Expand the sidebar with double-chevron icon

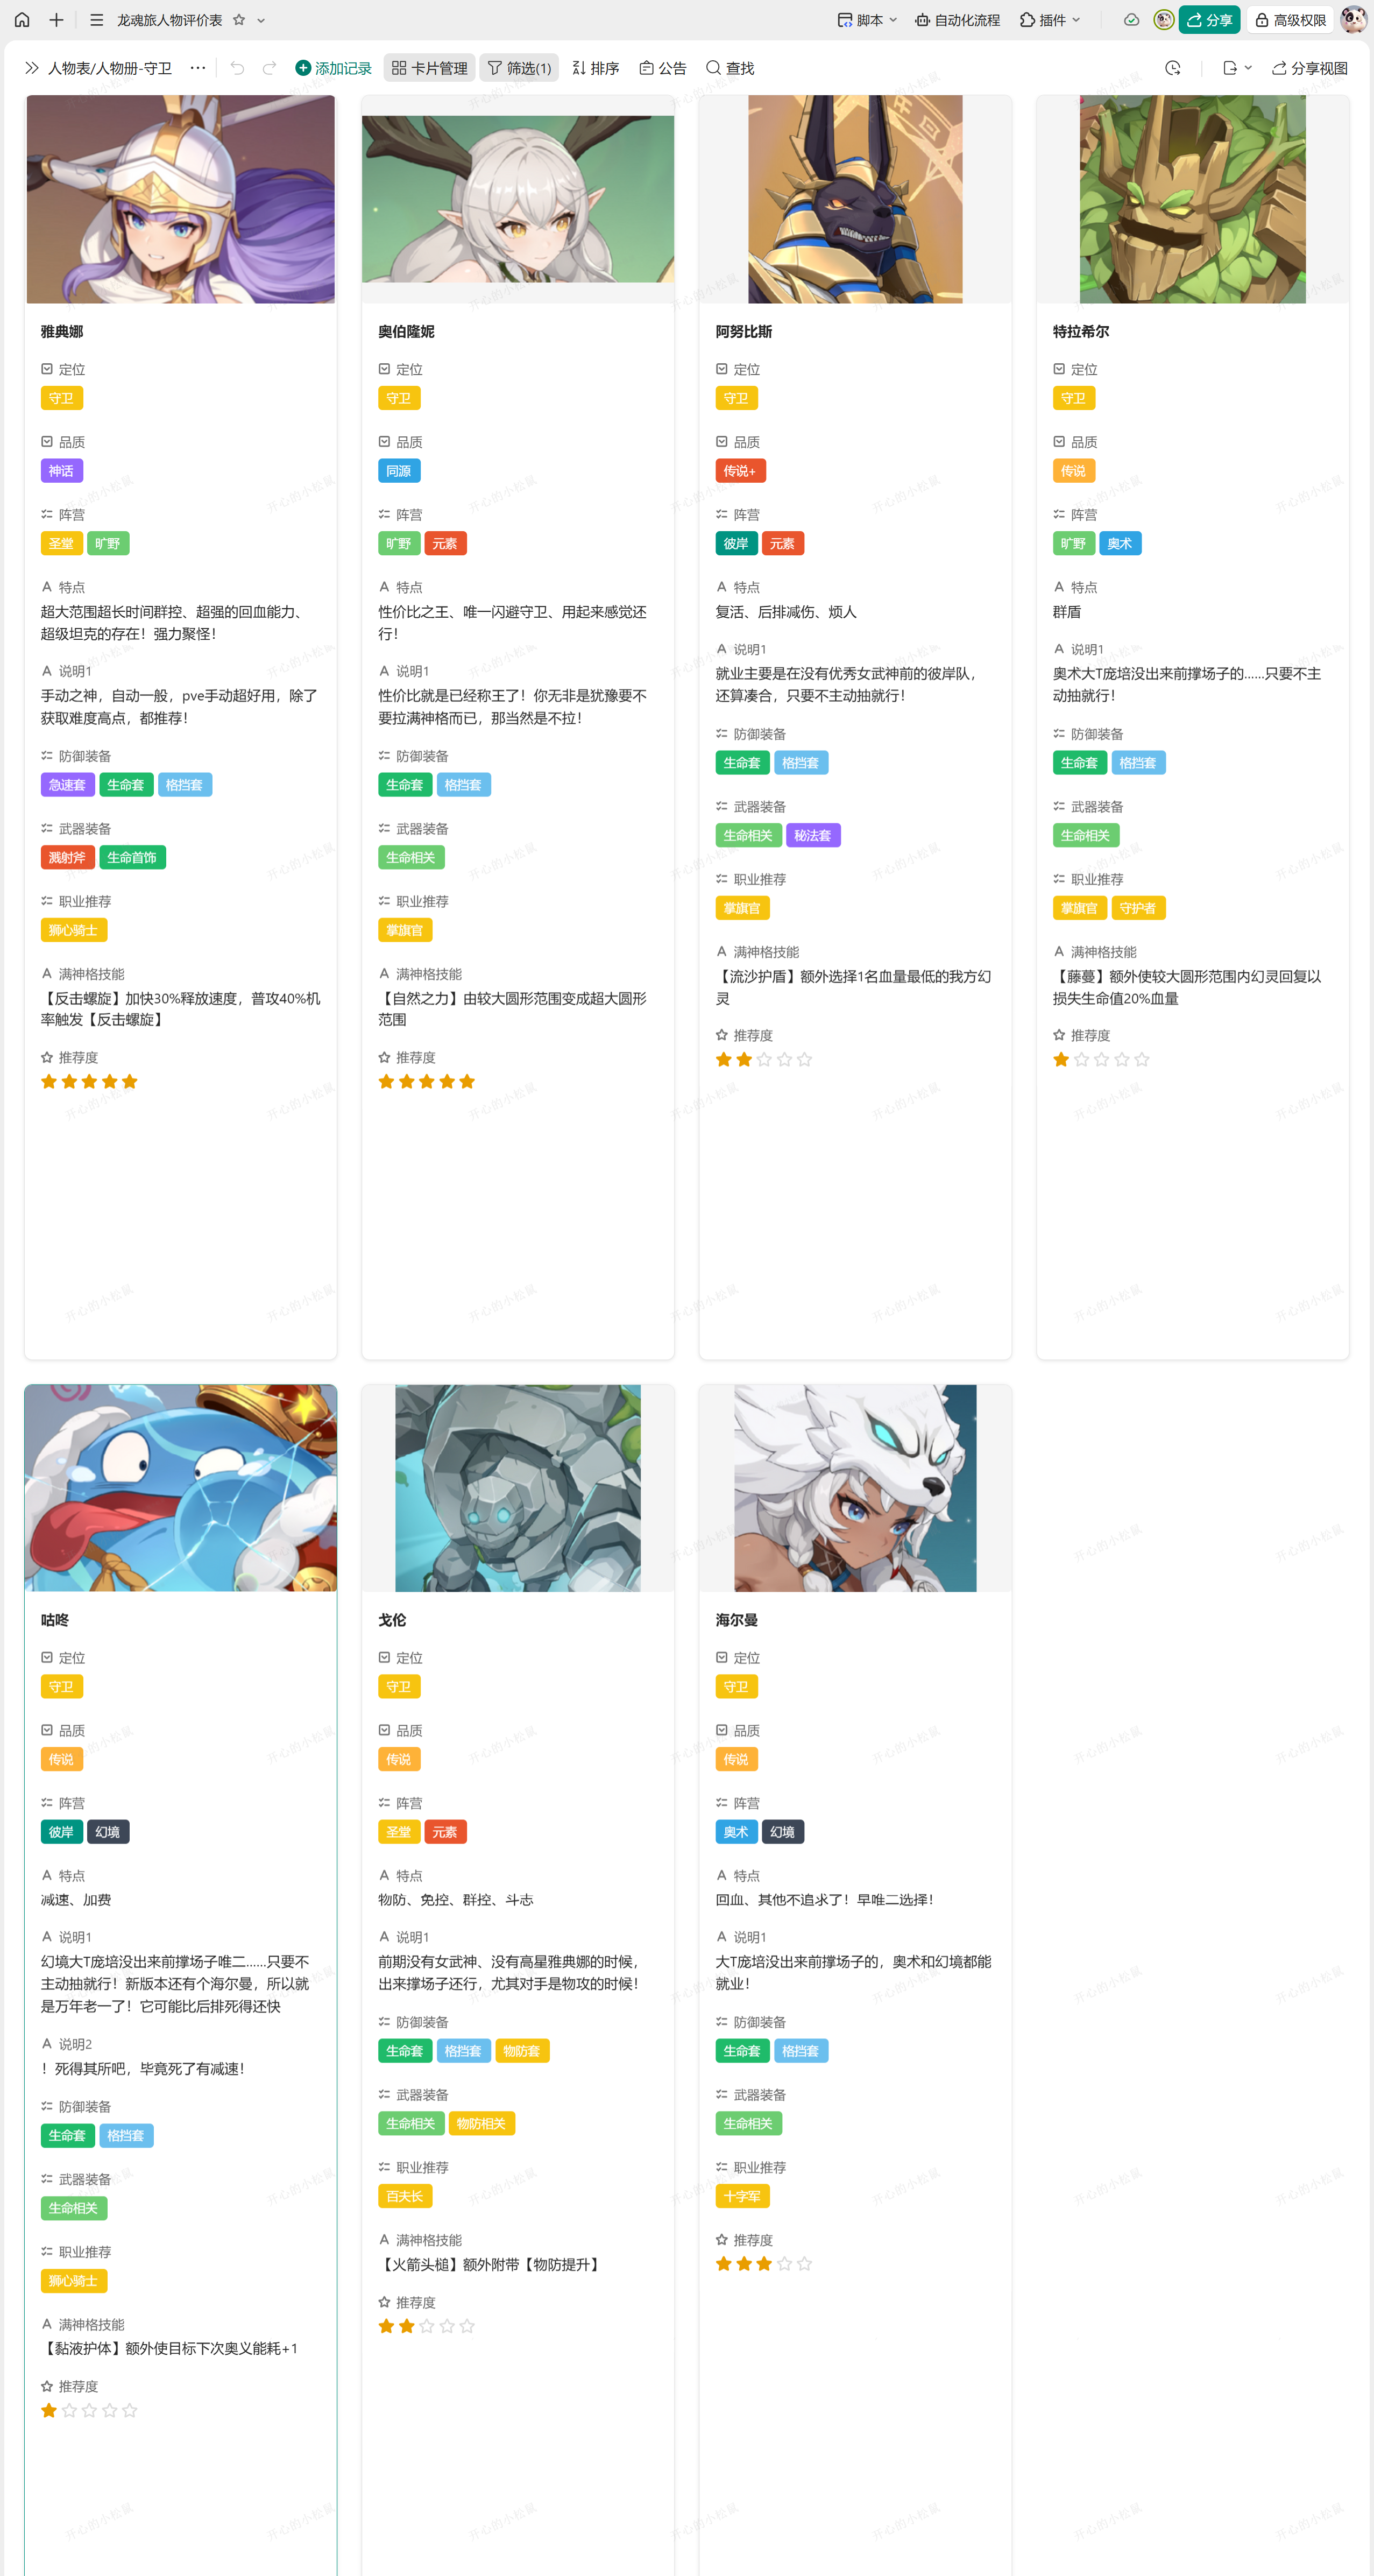pyautogui.click(x=32, y=68)
